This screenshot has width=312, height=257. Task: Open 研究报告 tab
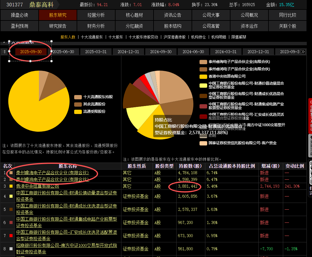pos(58,26)
